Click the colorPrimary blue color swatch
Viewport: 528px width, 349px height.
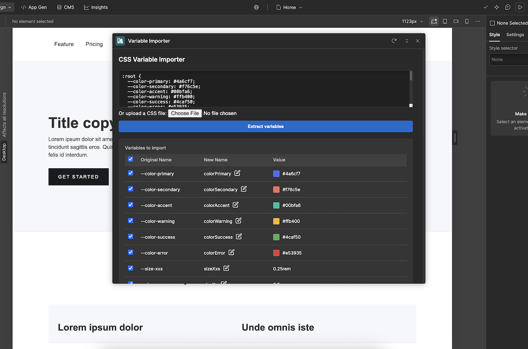(276, 174)
